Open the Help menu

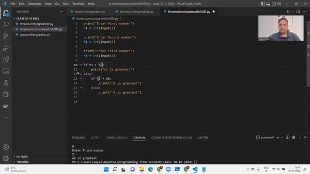coord(91,4)
